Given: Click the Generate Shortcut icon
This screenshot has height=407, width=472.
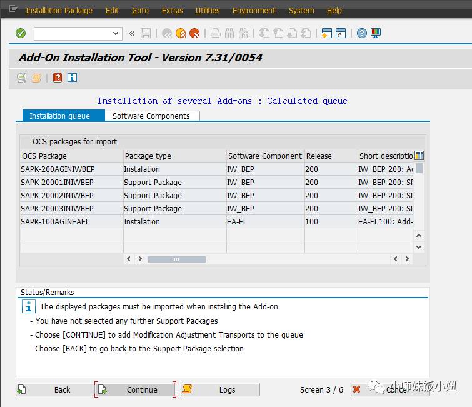Looking at the screenshot, I should 341,33.
